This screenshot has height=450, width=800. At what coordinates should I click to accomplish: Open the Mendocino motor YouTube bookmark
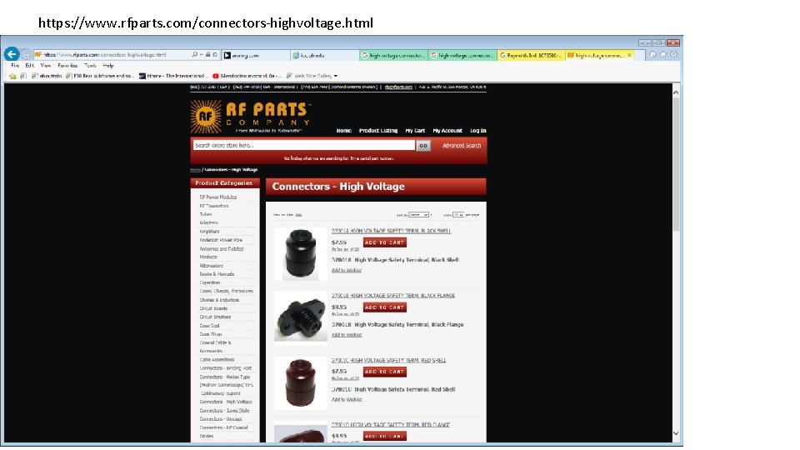[247, 76]
